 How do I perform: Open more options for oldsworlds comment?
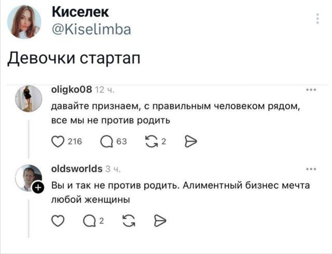click(311, 169)
